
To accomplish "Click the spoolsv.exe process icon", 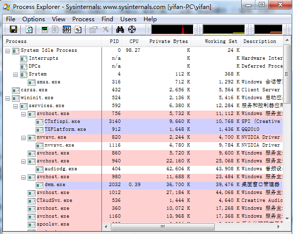I will (32, 225).
